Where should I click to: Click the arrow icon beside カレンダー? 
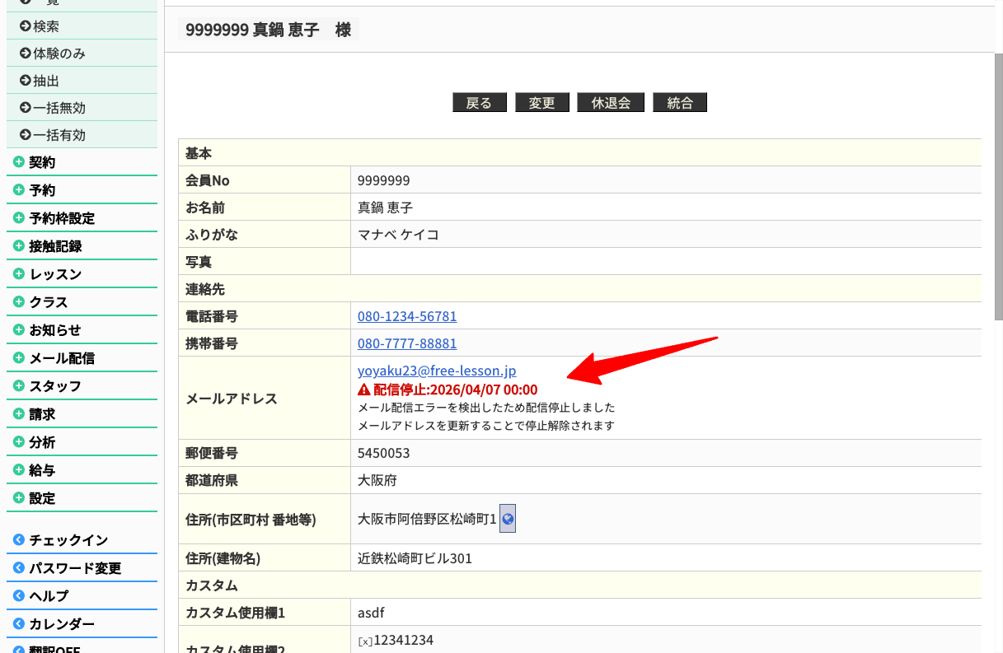(19, 624)
